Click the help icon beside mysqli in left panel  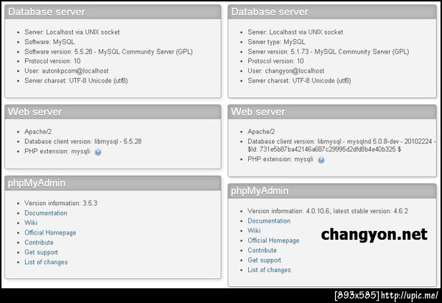pos(98,152)
